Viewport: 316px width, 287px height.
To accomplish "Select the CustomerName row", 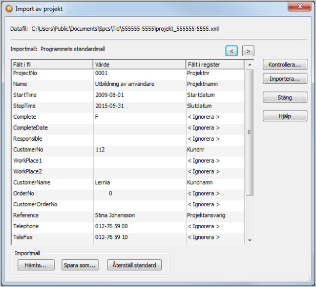I will tap(51, 182).
